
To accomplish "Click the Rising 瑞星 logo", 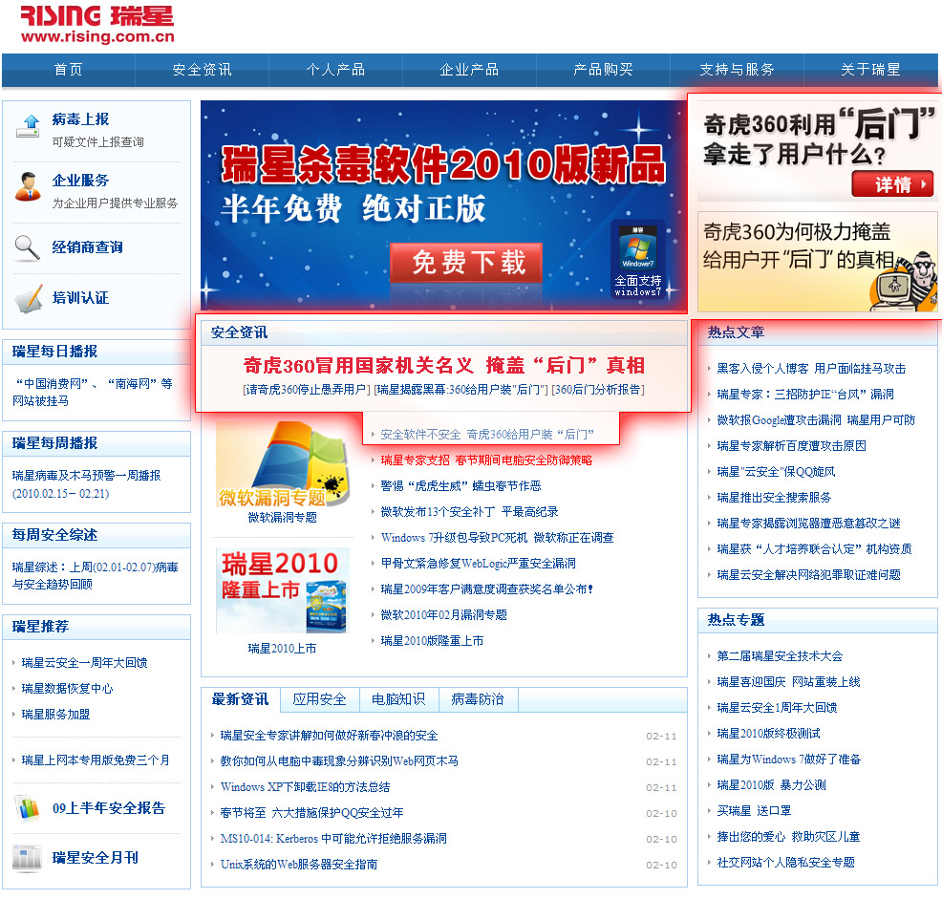I will (x=97, y=24).
